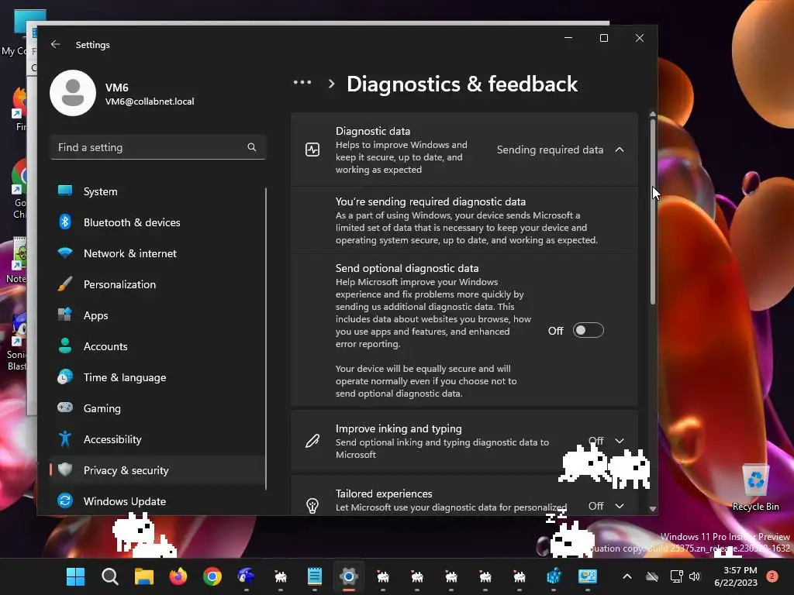Open network status tray icon
794x595 pixels.
click(676, 576)
